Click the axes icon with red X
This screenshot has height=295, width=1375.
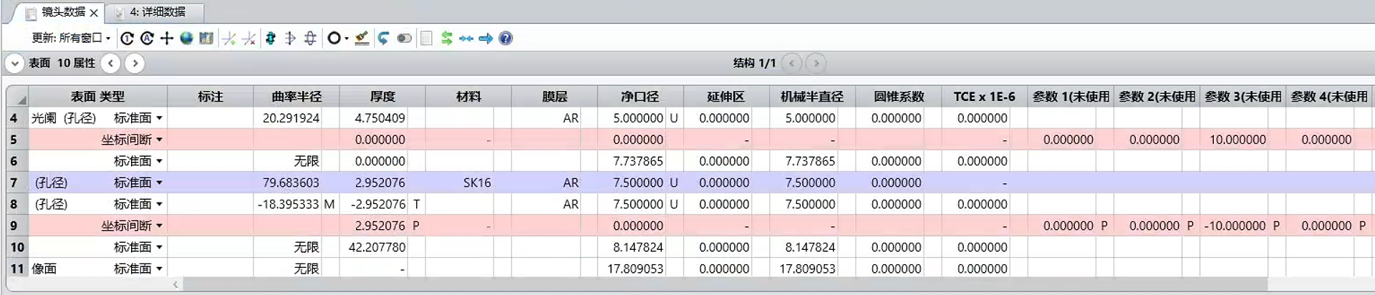249,39
